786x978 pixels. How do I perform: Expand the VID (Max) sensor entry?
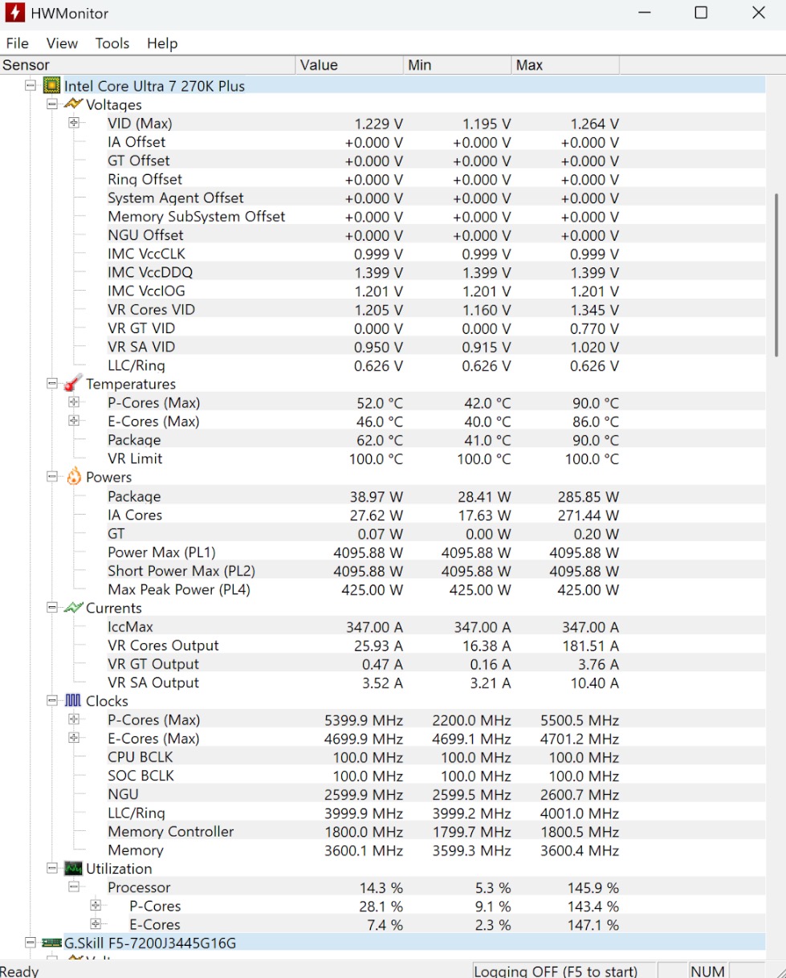tap(74, 123)
